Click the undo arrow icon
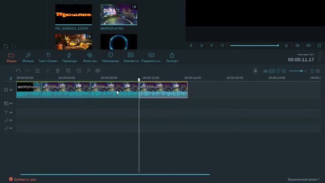This screenshot has width=325, height=183. tap(18, 71)
